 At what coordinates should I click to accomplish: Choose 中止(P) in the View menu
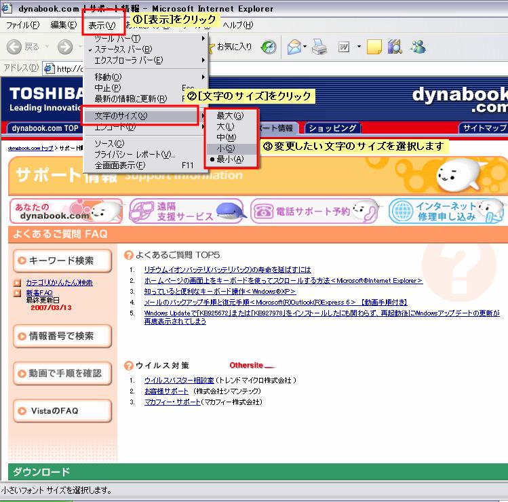(x=146, y=88)
